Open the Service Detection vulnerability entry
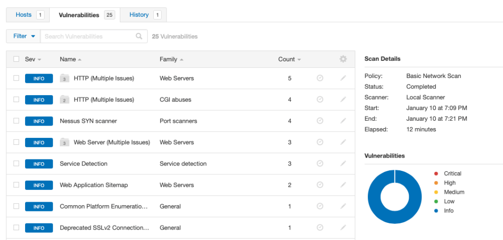Screen dimensions: 503x240 point(84,163)
